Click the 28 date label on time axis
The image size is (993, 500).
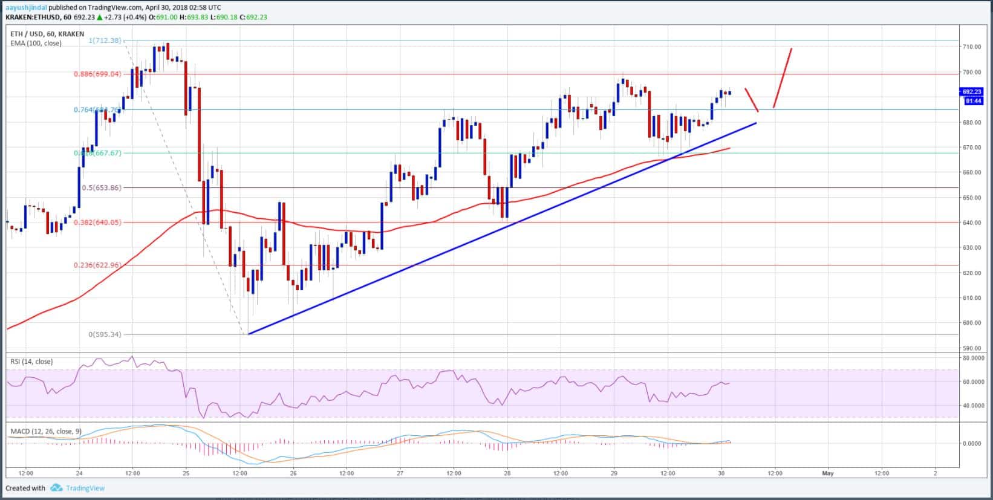pyautogui.click(x=507, y=473)
